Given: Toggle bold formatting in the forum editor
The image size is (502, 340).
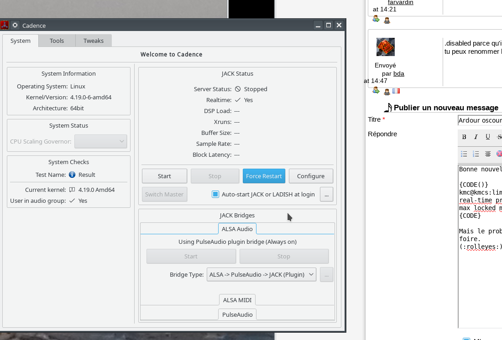Looking at the screenshot, I should point(464,137).
